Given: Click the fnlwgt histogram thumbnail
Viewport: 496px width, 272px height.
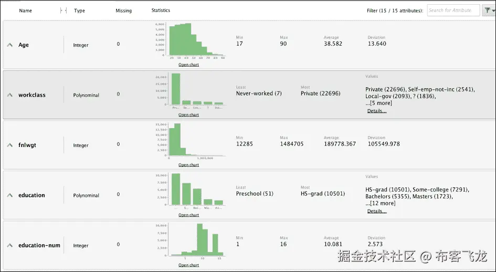Looking at the screenshot, I should (191, 141).
